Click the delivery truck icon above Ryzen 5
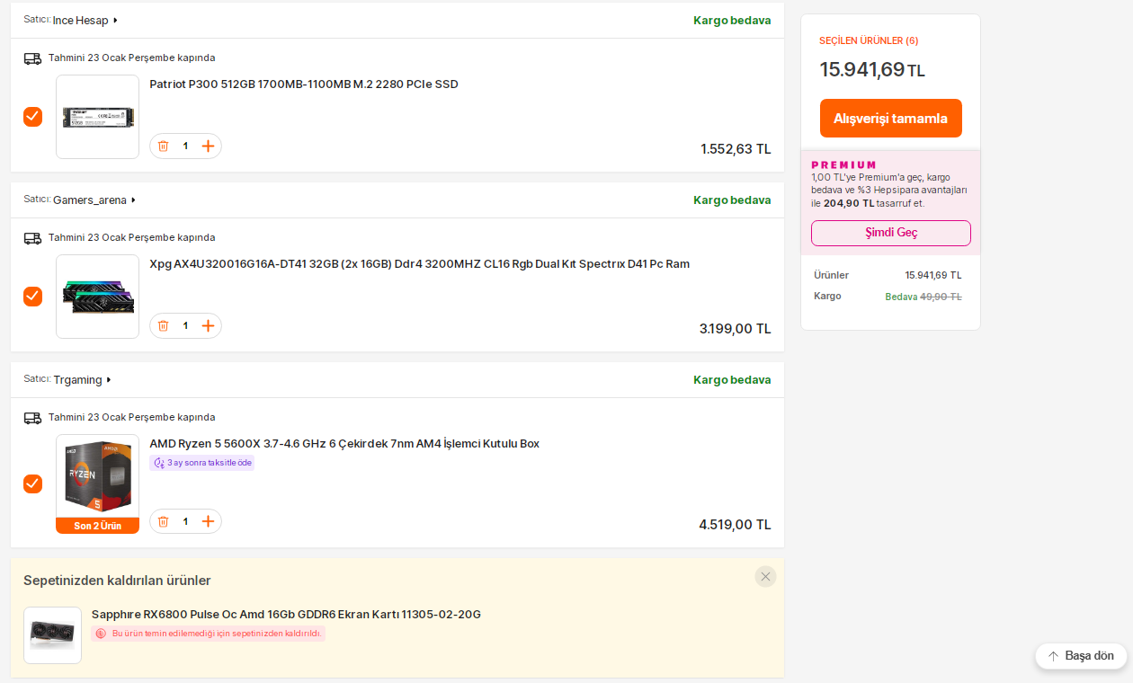The height and width of the screenshot is (683, 1133). [32, 418]
